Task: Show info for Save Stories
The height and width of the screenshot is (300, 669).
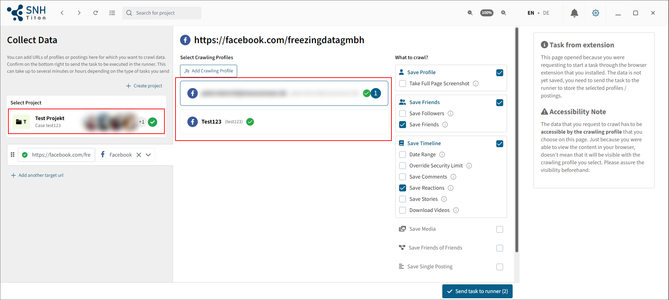Action: click(444, 199)
